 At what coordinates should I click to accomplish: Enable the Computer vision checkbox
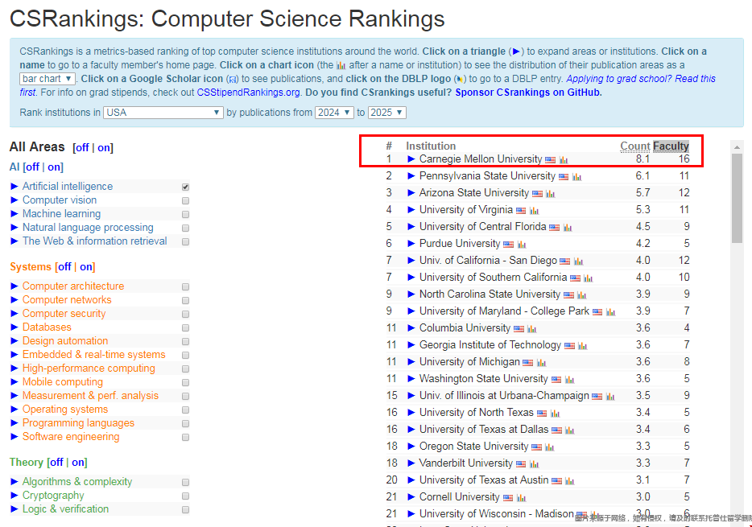186,200
